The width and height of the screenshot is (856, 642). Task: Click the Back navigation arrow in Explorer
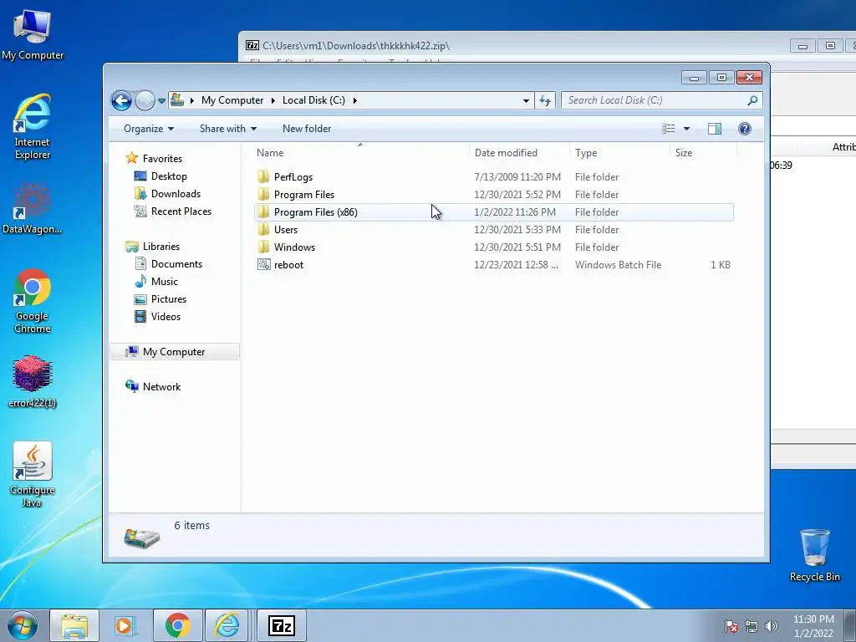121,100
